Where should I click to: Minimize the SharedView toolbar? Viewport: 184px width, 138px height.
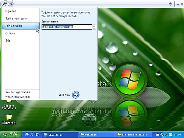(x=178, y=4)
